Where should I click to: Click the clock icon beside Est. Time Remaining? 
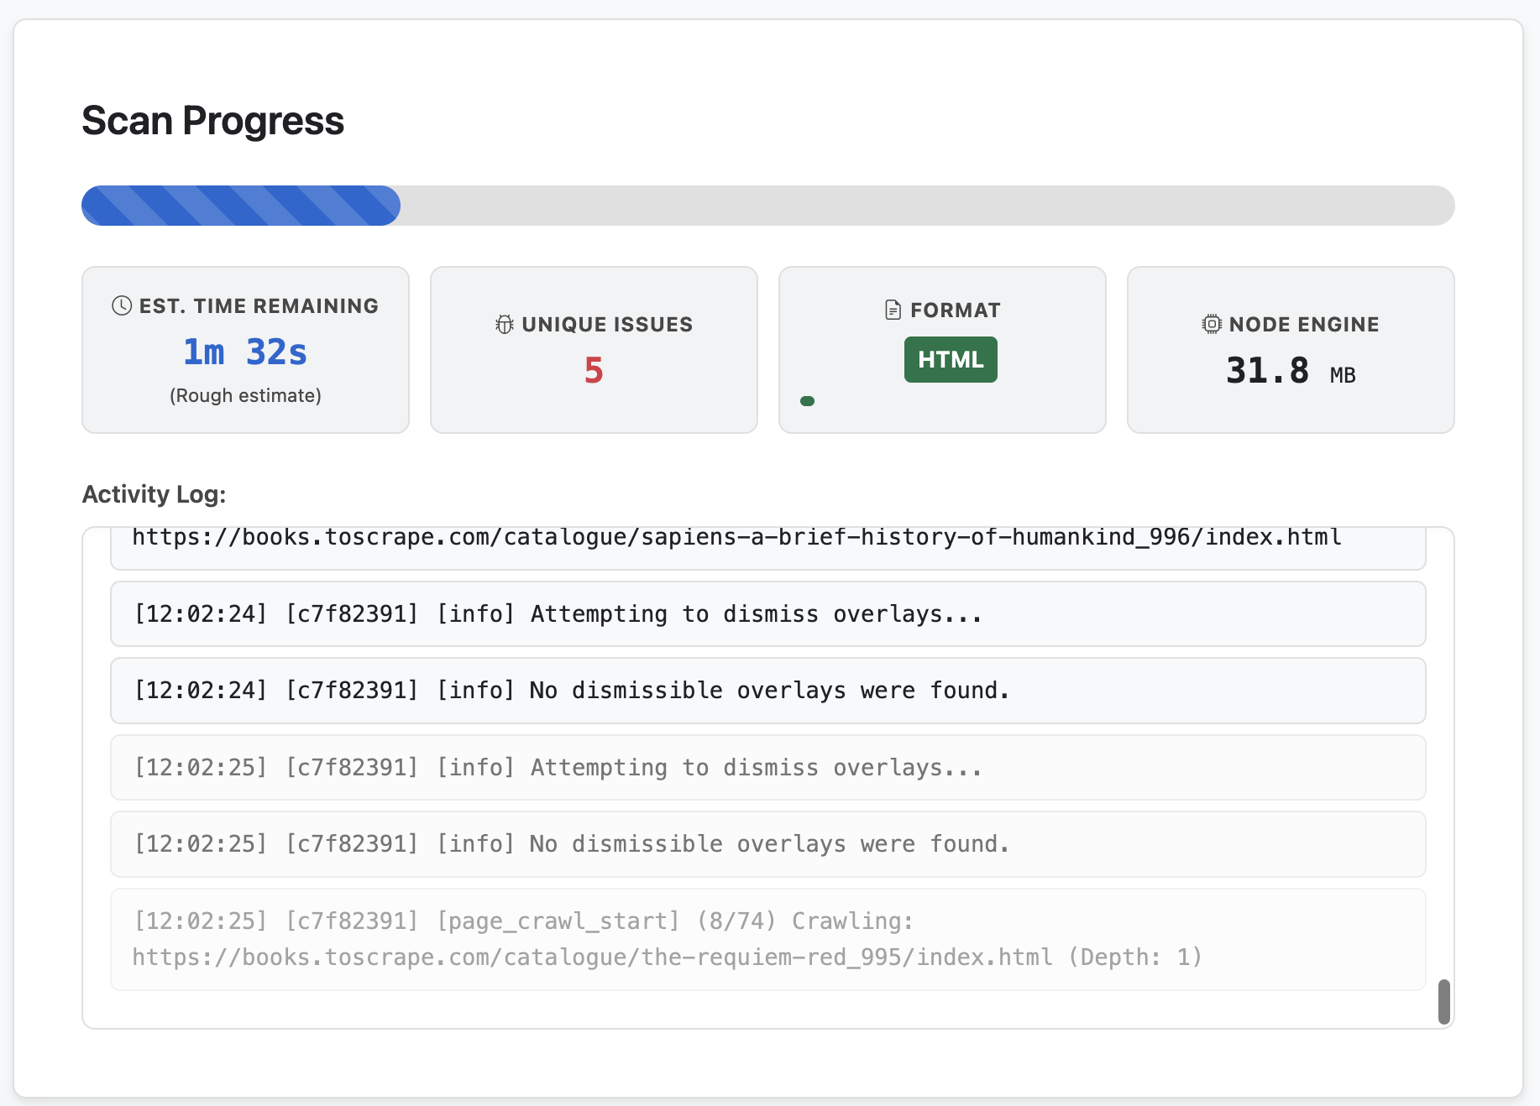tap(122, 305)
